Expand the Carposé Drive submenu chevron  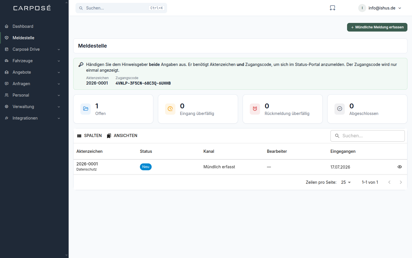click(x=59, y=49)
